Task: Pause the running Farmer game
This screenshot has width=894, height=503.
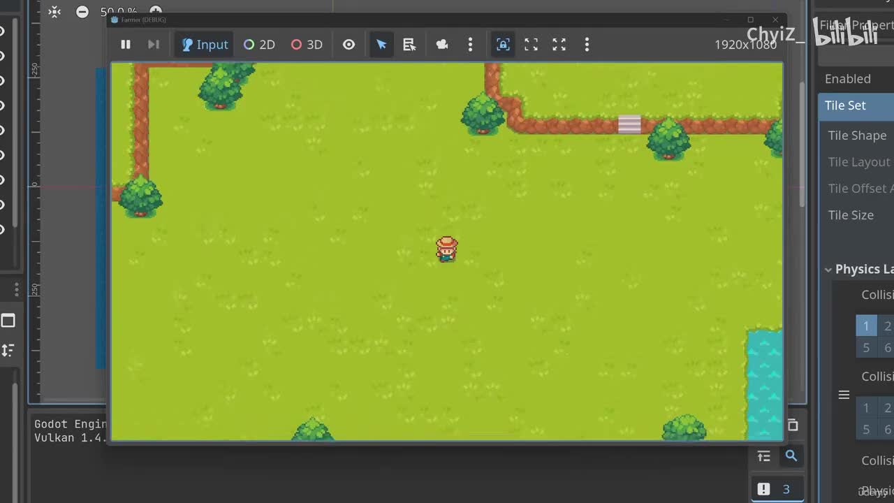Action: pos(126,45)
